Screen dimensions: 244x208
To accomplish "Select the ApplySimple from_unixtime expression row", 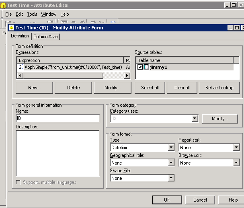I will (x=74, y=67).
